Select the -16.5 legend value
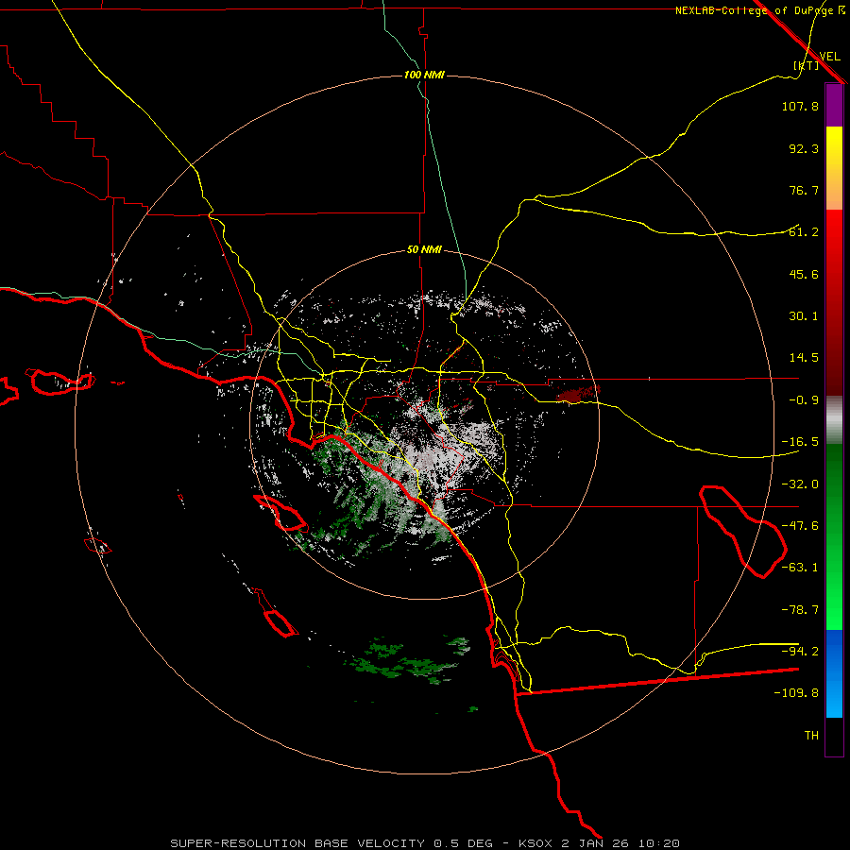 click(x=800, y=442)
